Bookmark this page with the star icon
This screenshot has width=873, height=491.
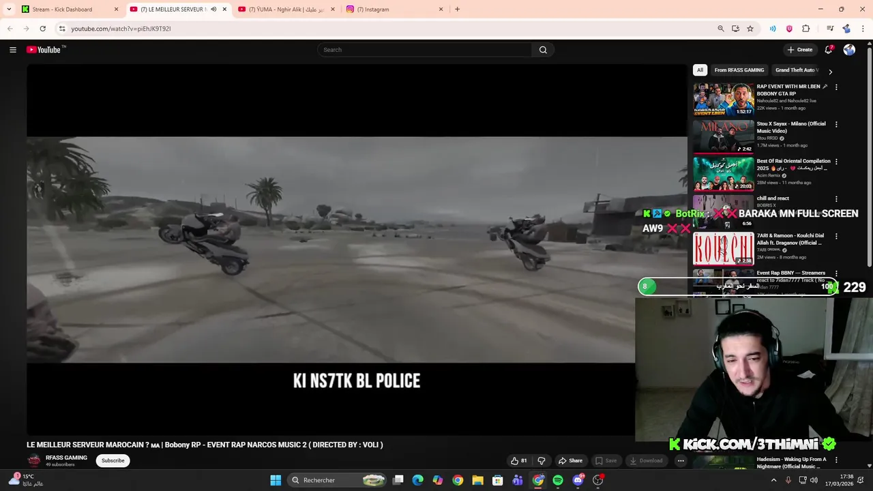pyautogui.click(x=750, y=29)
